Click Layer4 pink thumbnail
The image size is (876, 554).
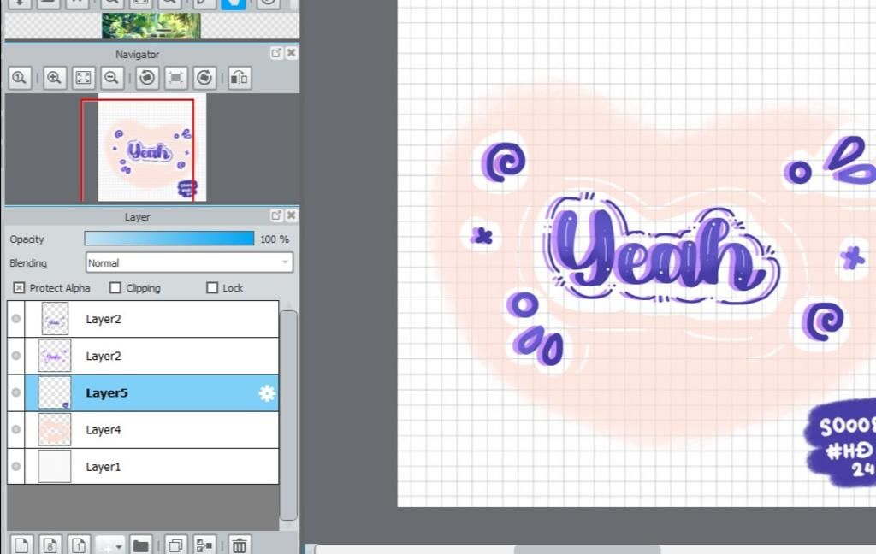coord(54,429)
